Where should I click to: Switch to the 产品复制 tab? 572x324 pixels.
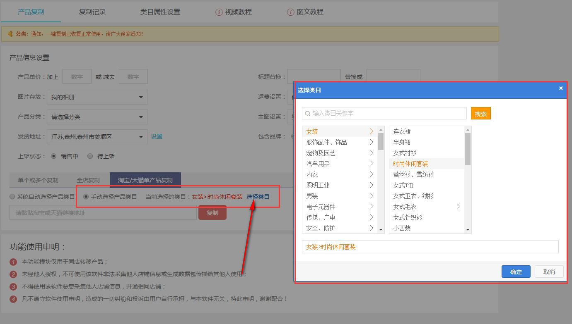pyautogui.click(x=31, y=12)
